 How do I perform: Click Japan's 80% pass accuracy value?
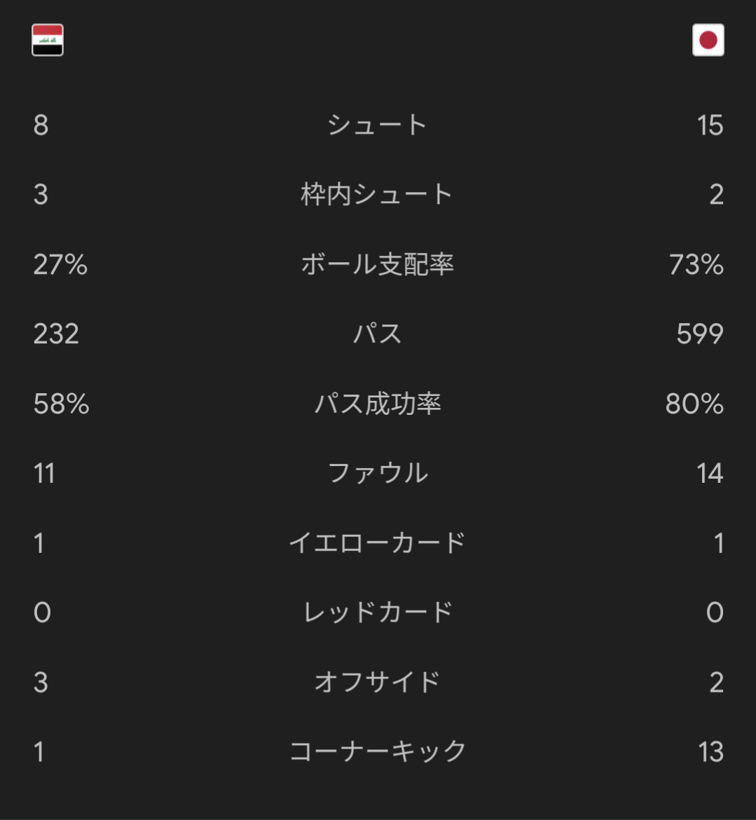tap(694, 404)
